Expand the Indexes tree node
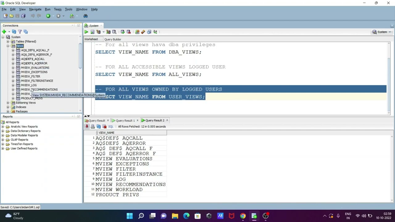 pyautogui.click(x=8, y=107)
